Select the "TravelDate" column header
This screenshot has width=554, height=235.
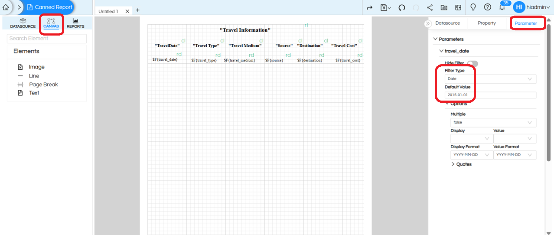[167, 46]
